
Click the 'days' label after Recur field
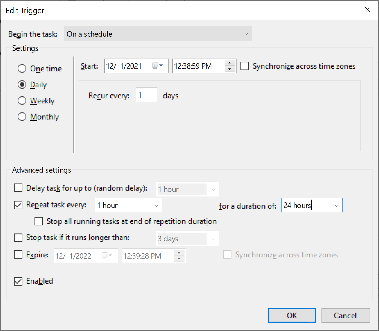coord(171,96)
